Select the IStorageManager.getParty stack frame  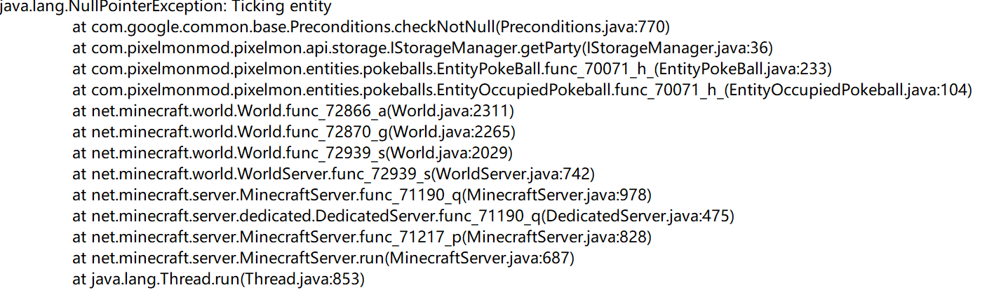click(423, 49)
